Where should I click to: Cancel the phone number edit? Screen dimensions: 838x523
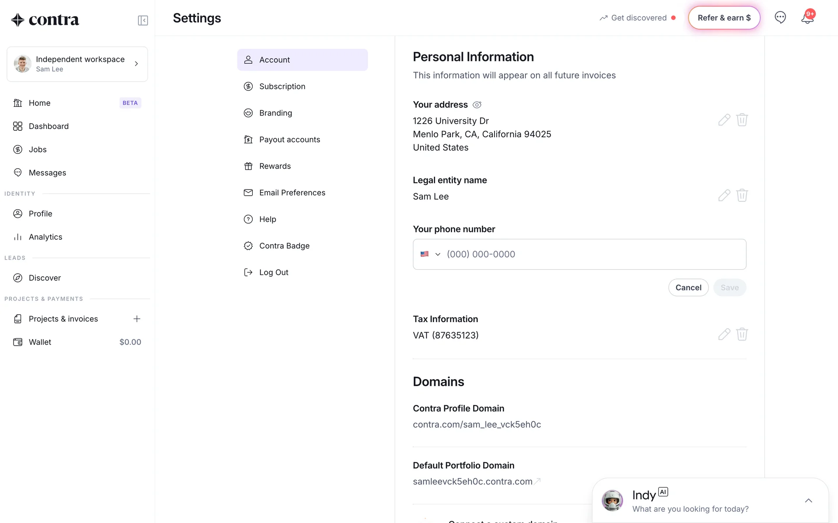[x=688, y=288]
